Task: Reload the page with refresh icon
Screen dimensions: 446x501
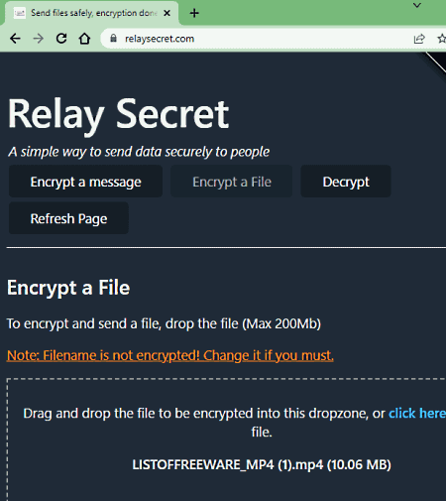Action: [x=61, y=39]
